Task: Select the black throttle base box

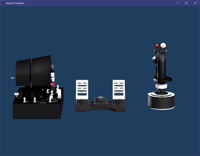Action: 38,103
